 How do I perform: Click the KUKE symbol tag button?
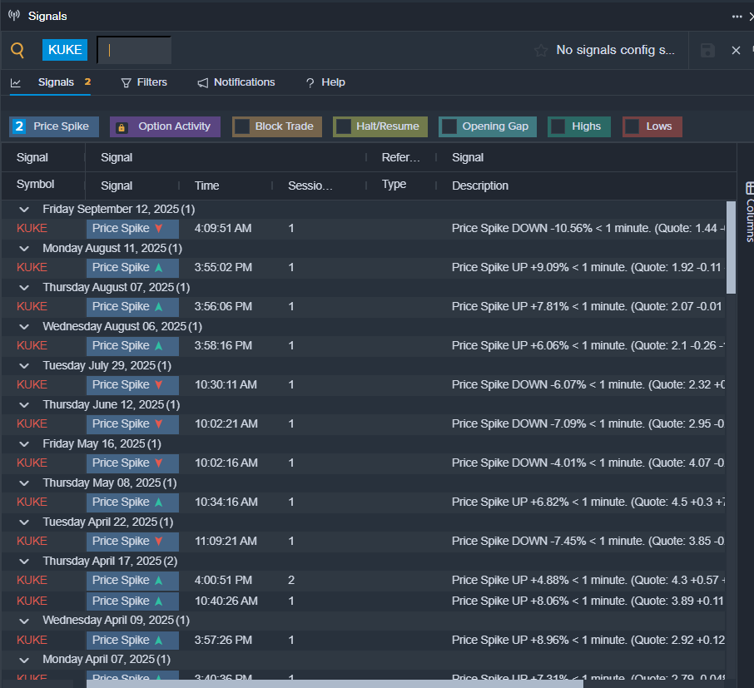click(65, 50)
